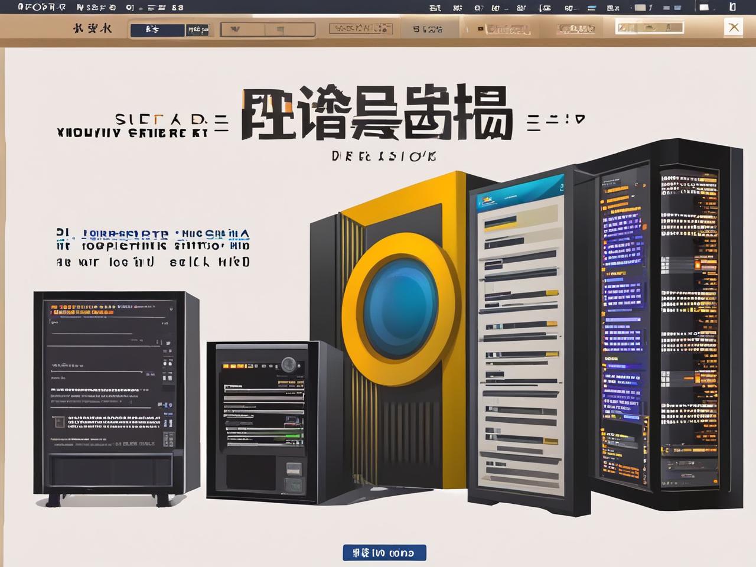Viewport: 756px width, 567px height.
Task: Select the wide black server cabinet on left
Action: 115,399
